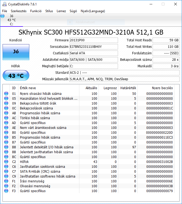Click status icon for row C9 szoftveres hibák
The width and height of the screenshot is (182, 204).
[6, 176]
